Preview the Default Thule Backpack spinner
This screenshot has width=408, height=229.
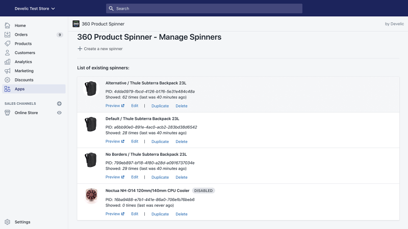pos(115,141)
